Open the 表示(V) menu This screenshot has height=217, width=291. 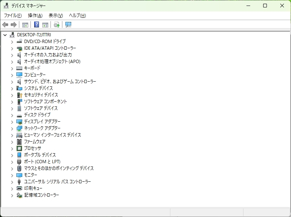pyautogui.click(x=56, y=16)
